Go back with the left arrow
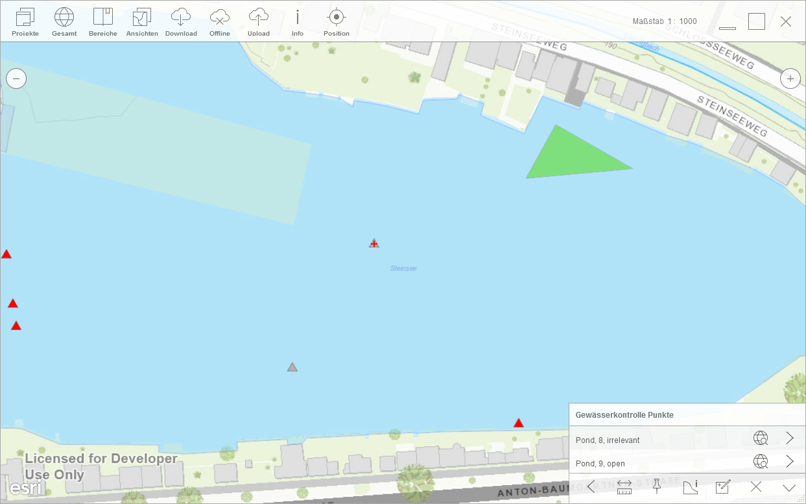Image resolution: width=806 pixels, height=504 pixels. click(x=591, y=487)
